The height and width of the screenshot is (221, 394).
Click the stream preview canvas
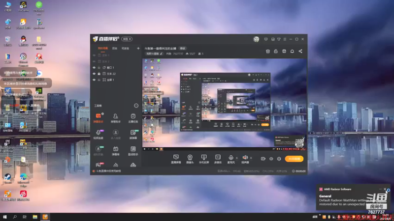click(x=225, y=105)
